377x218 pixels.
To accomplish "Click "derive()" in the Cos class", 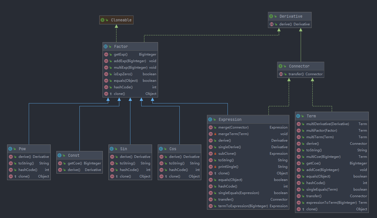I will tap(175, 157).
